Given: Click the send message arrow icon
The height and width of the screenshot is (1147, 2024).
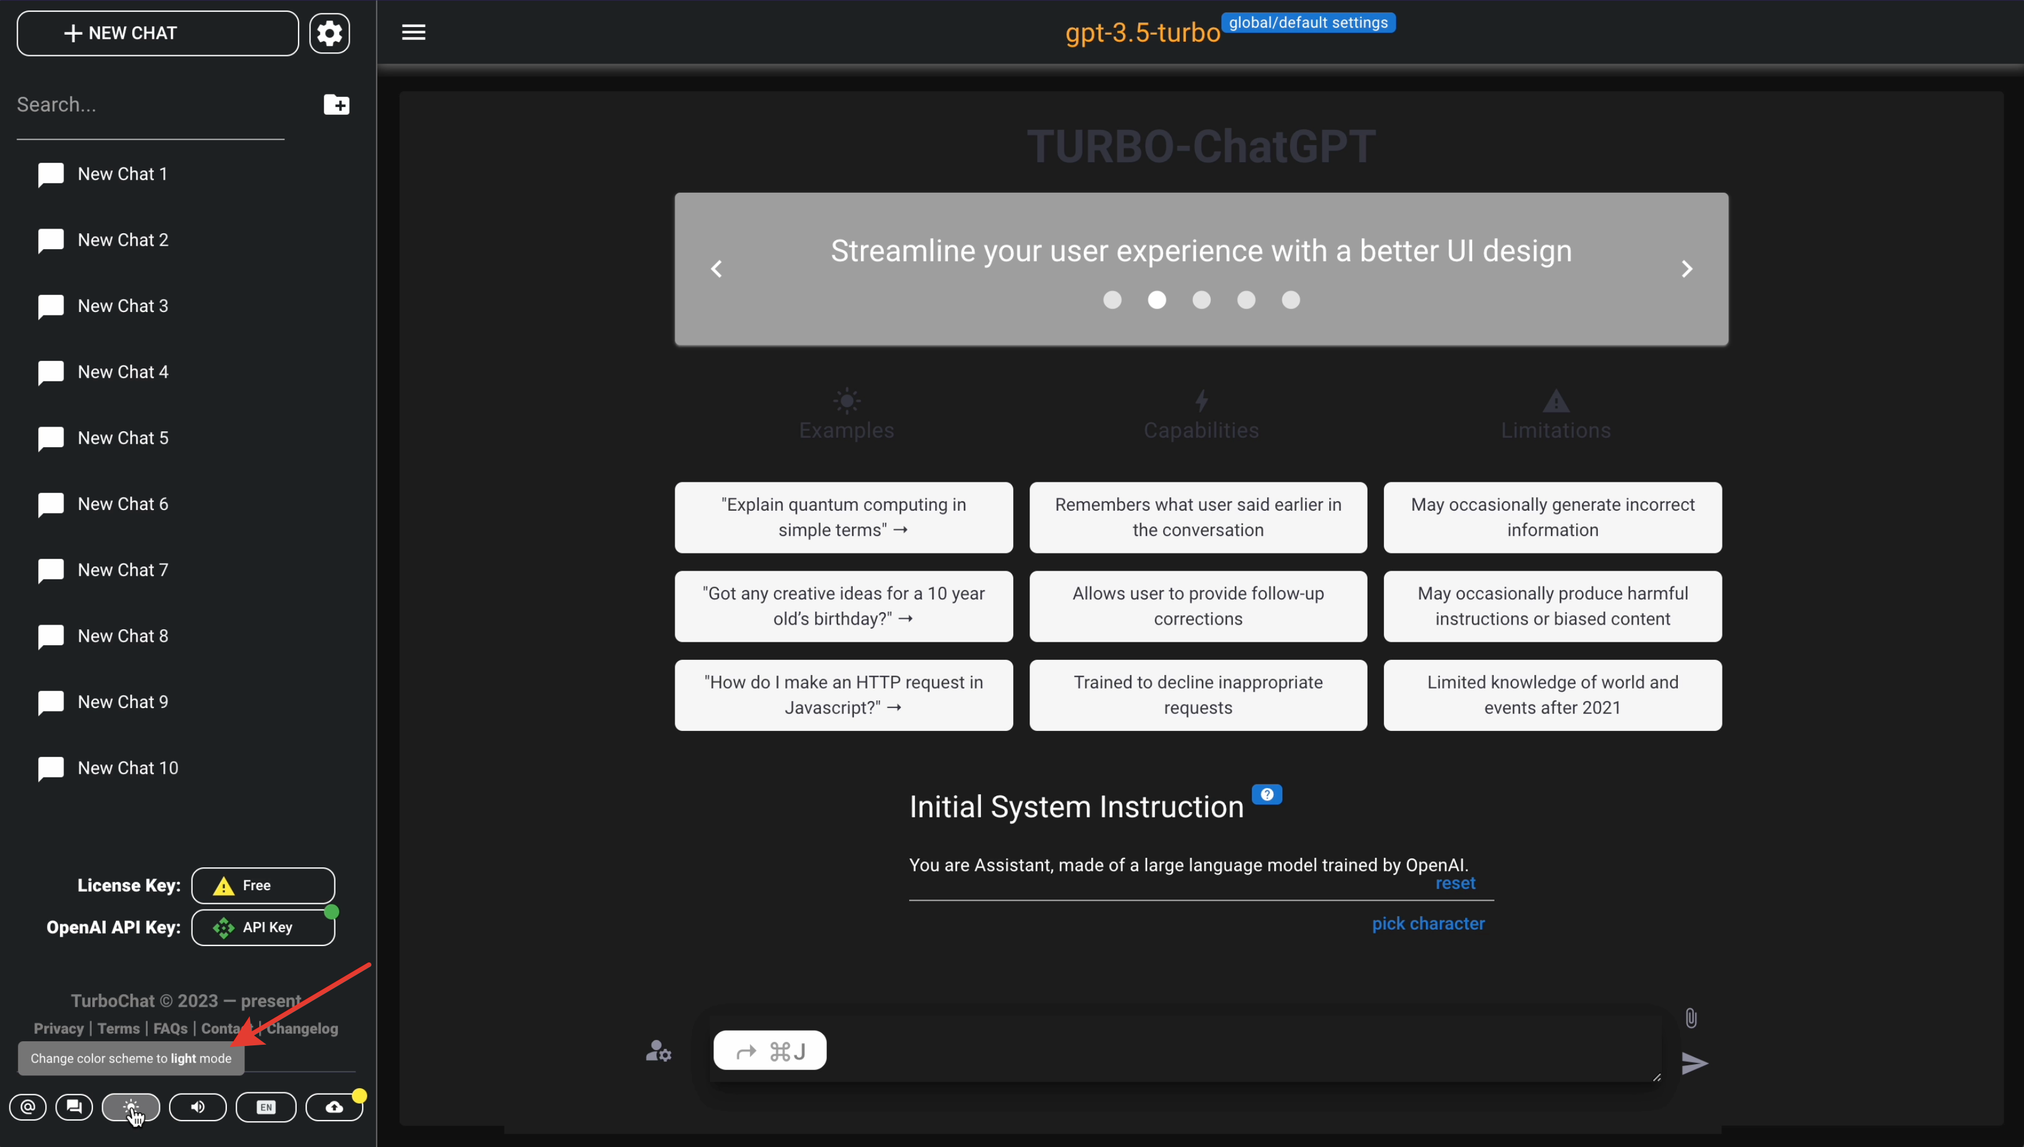Looking at the screenshot, I should click(x=1694, y=1063).
